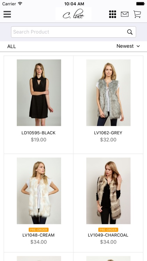Focus the Search Product field
This screenshot has height=261, width=147.
point(73,32)
